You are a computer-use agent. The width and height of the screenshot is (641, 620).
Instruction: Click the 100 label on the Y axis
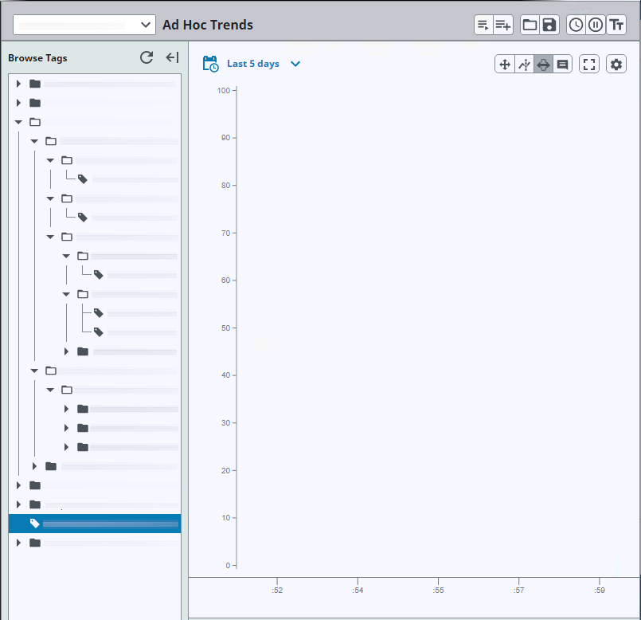tap(224, 90)
